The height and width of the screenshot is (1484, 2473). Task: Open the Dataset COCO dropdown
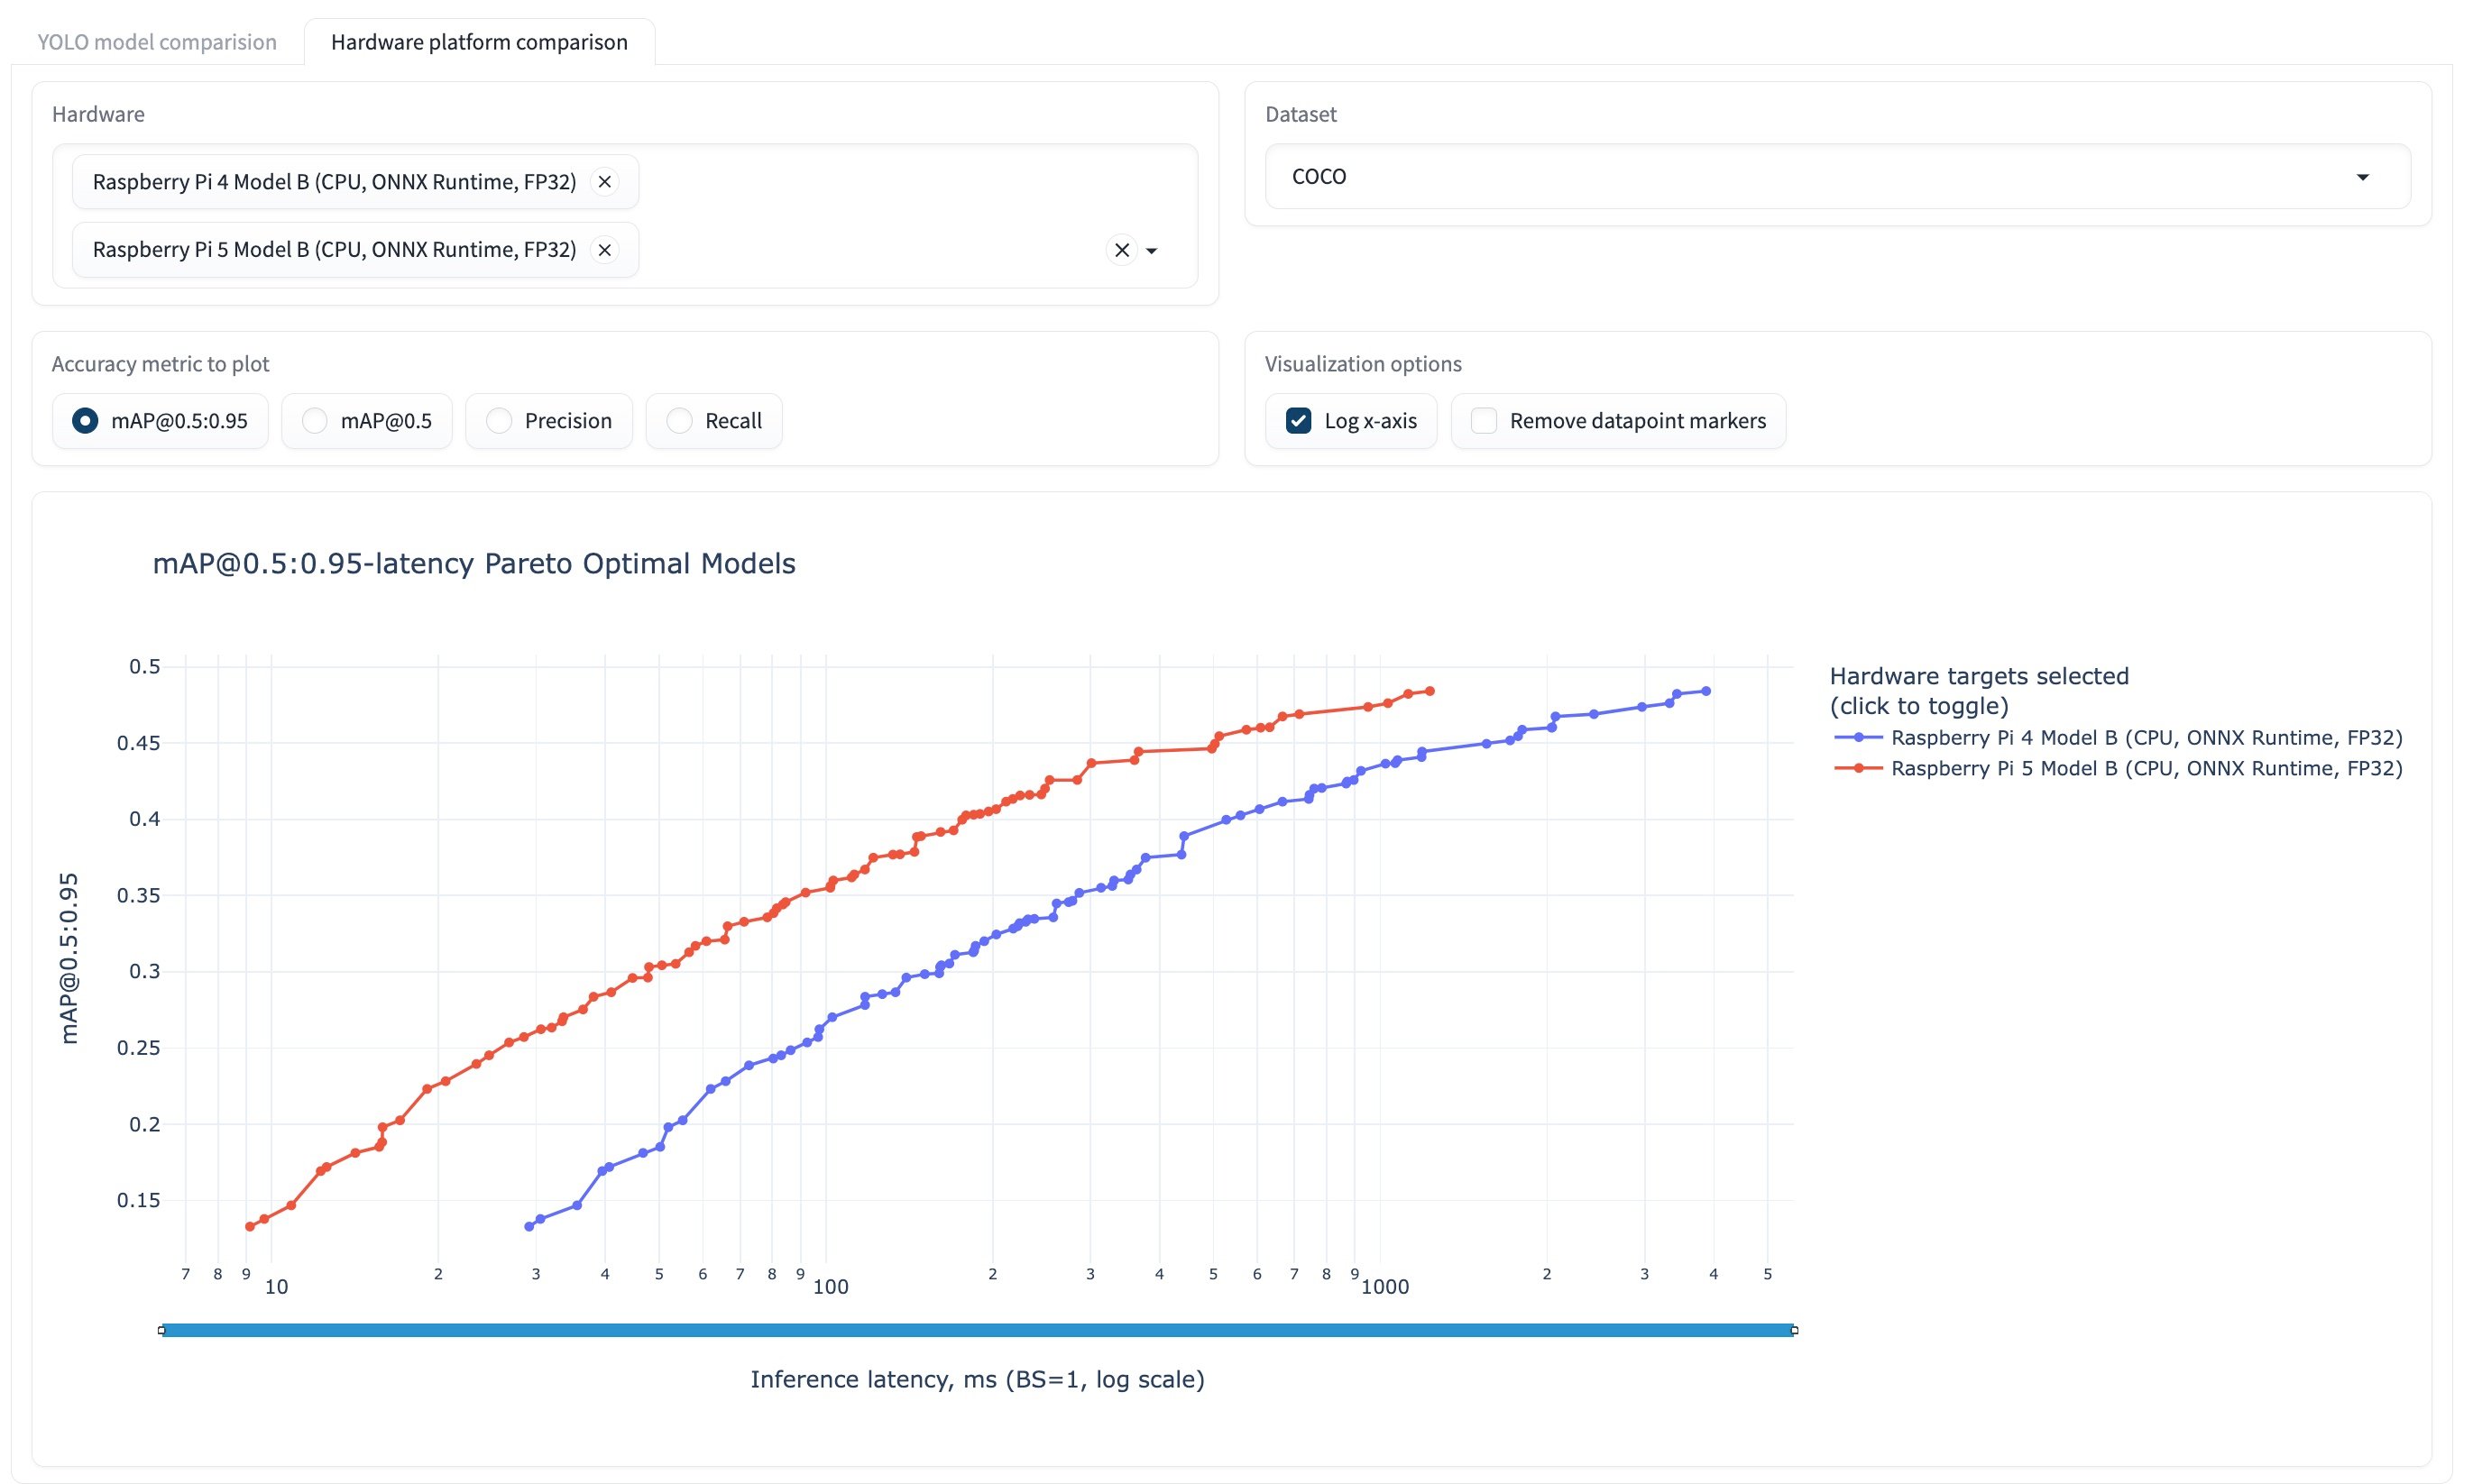click(1837, 177)
